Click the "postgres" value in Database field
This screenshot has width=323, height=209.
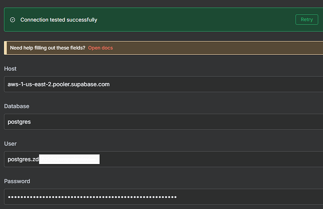click(19, 122)
